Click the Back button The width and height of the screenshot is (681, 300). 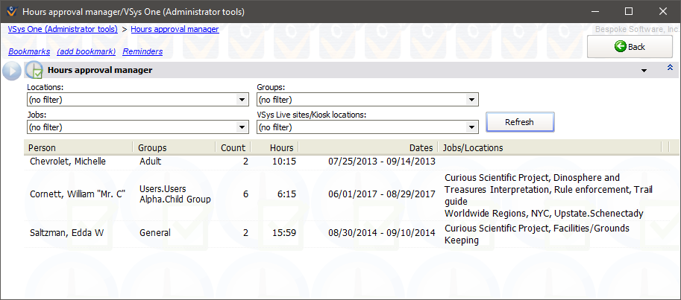click(630, 46)
